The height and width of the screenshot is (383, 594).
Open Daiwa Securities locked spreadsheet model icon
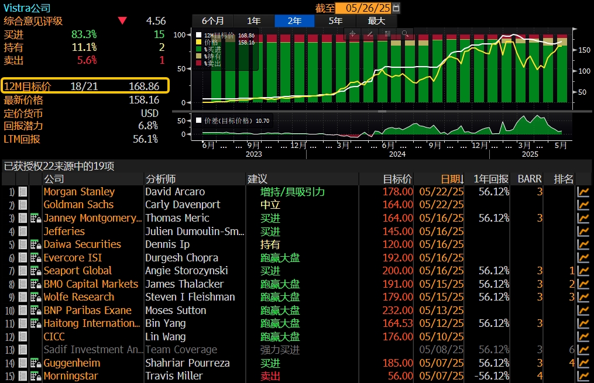[x=36, y=244]
